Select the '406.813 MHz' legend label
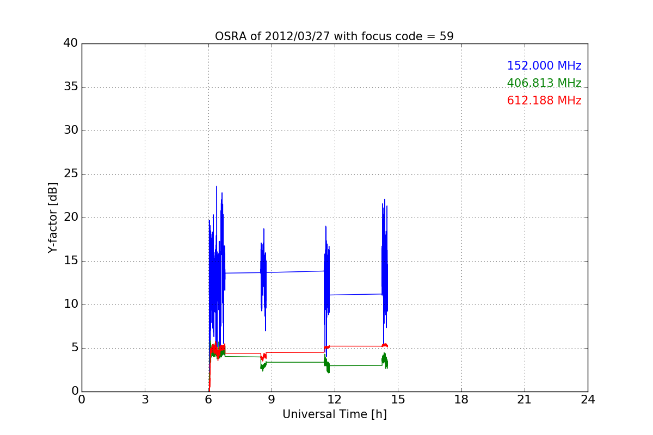The width and height of the screenshot is (653, 435). (x=544, y=83)
